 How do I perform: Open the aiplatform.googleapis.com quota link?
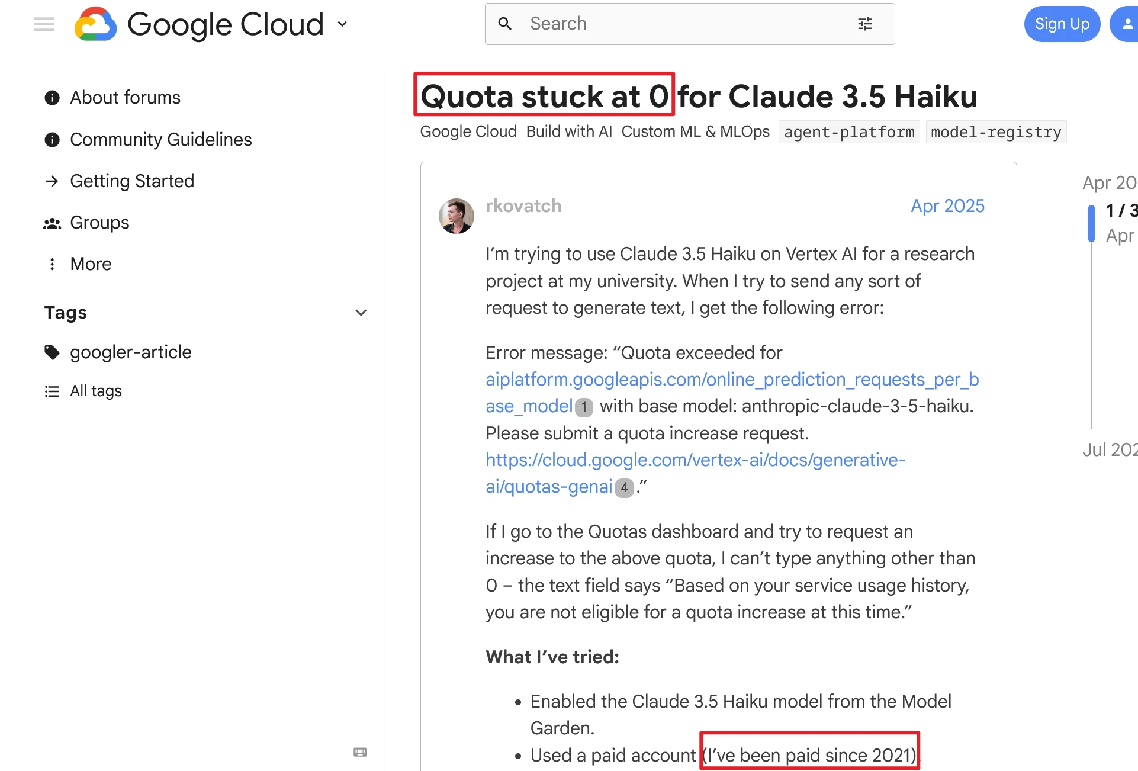coord(732,393)
